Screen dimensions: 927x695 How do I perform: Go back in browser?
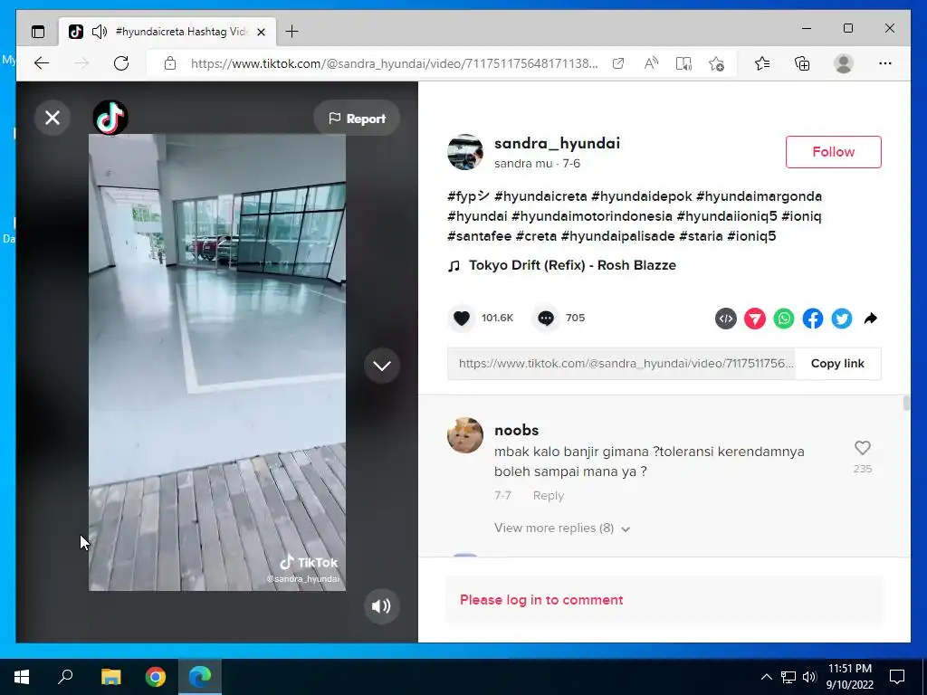click(x=42, y=63)
